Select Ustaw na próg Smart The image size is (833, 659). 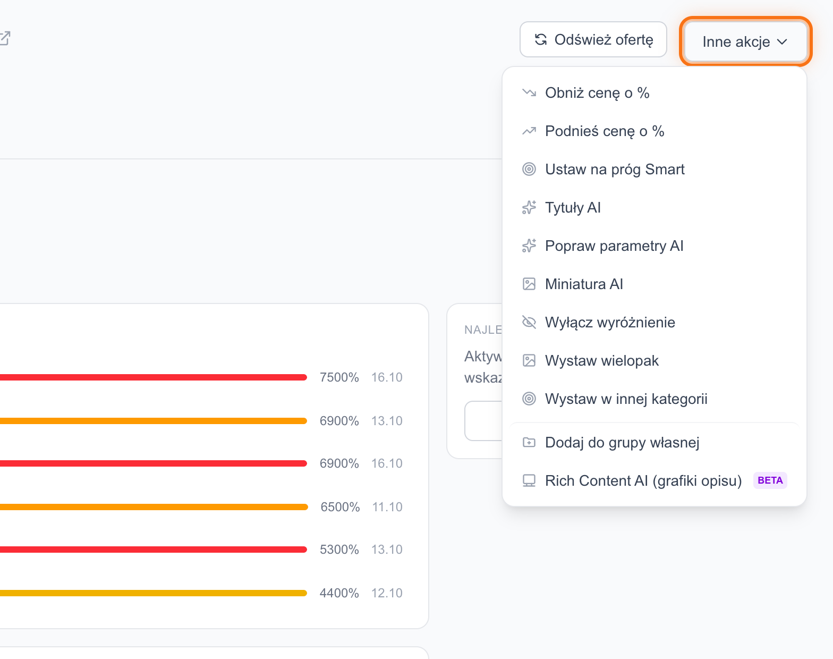pos(654,170)
